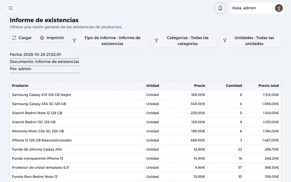Click the total 366,30€
This screenshot has width=291, height=182.
[272, 167]
